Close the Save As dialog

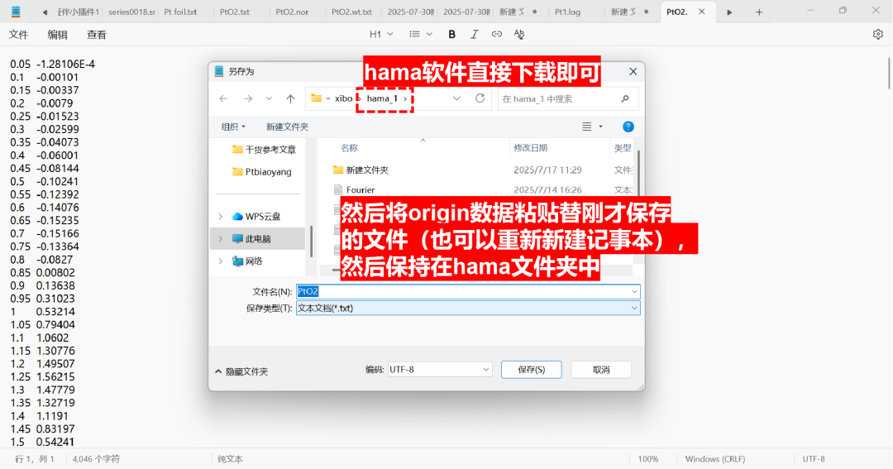click(x=633, y=71)
